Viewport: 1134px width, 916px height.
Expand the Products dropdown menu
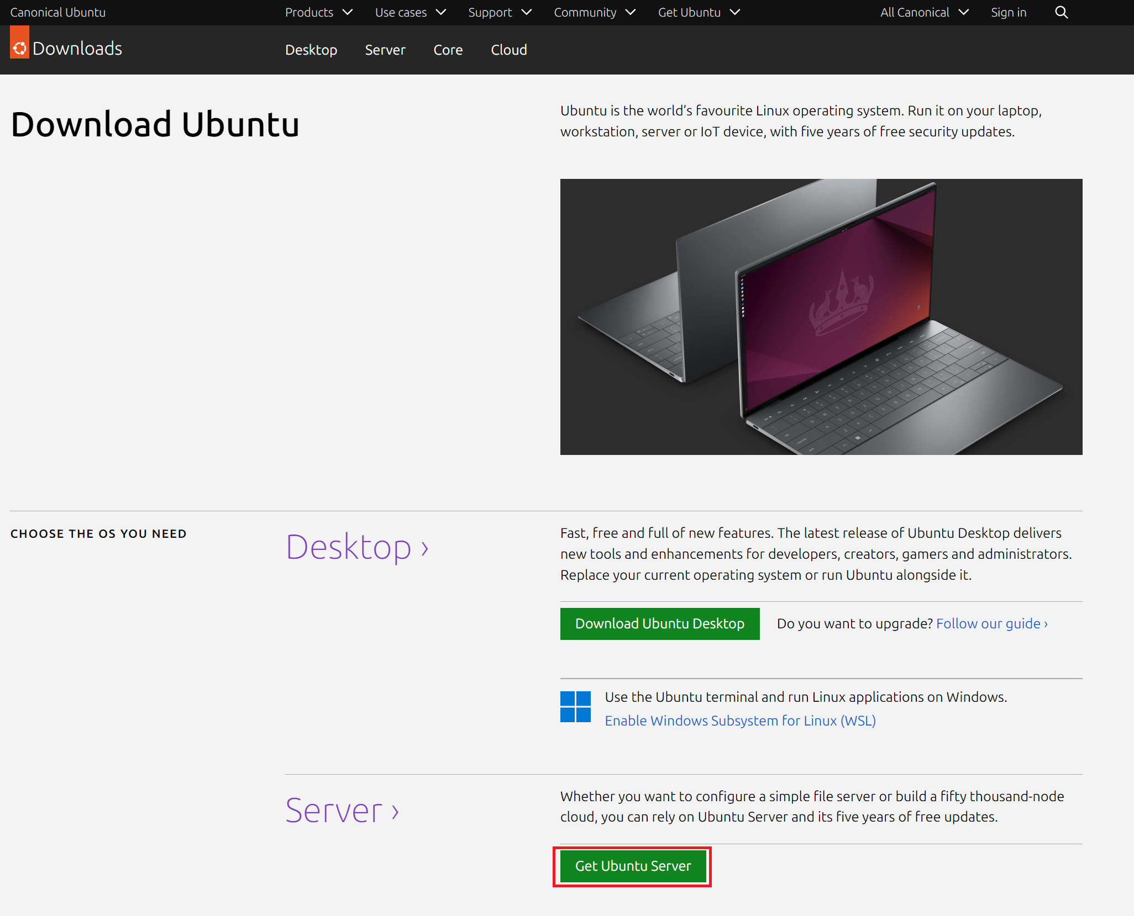(318, 12)
